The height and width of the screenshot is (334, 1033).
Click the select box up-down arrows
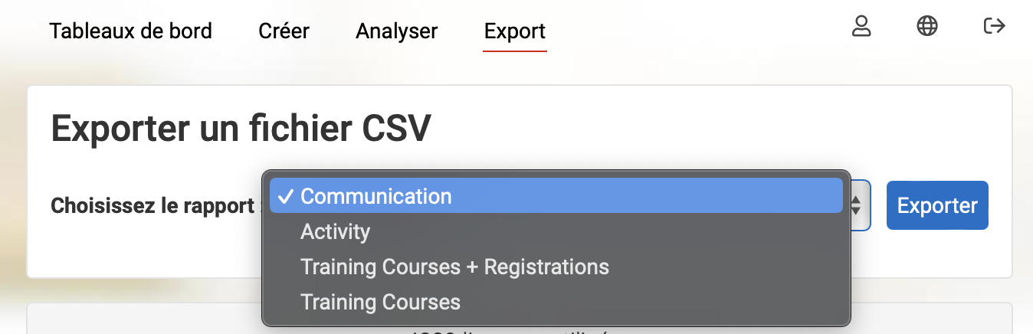pyautogui.click(x=857, y=205)
